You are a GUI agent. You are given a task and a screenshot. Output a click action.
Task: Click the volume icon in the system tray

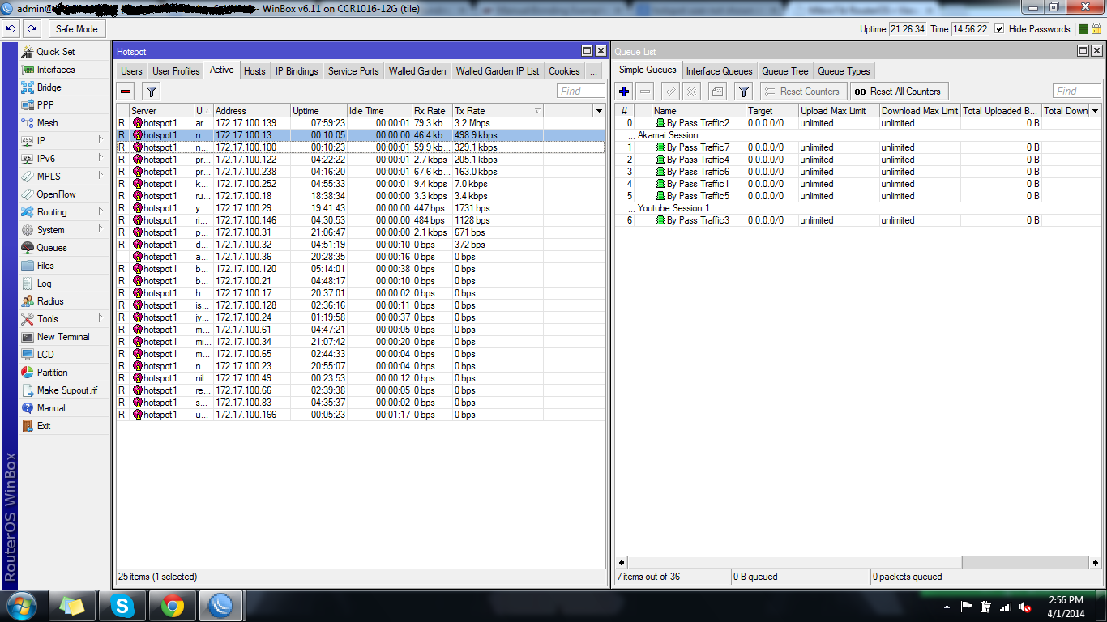[1025, 607]
